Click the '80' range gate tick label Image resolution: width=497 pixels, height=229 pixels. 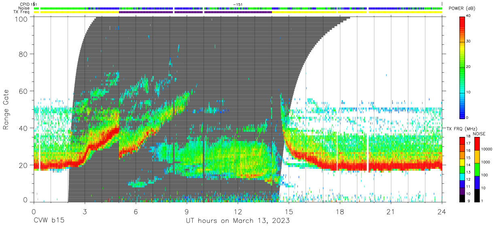point(23,54)
